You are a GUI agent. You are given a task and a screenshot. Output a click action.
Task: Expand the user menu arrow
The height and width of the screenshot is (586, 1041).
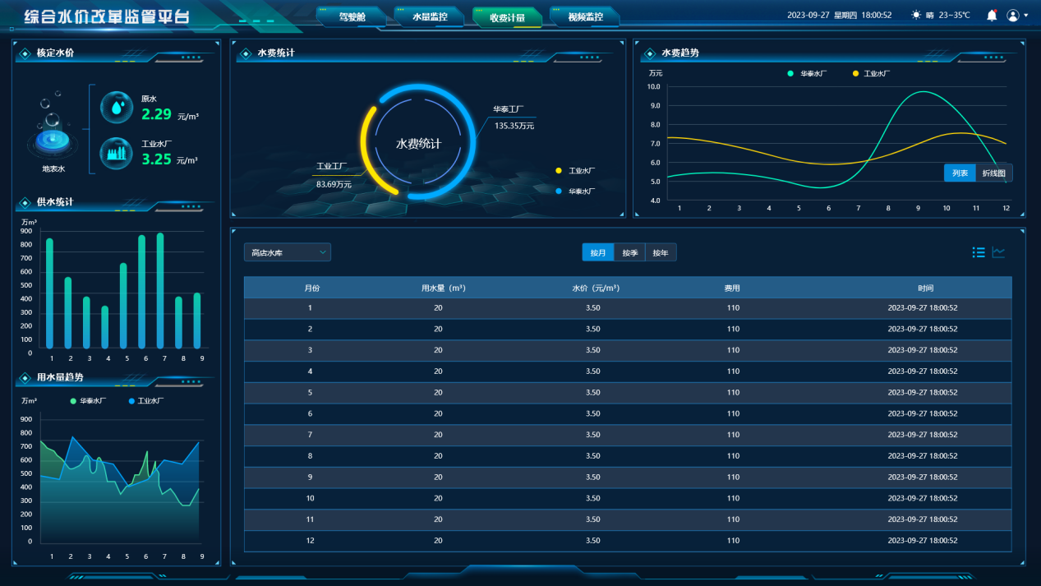(1026, 16)
